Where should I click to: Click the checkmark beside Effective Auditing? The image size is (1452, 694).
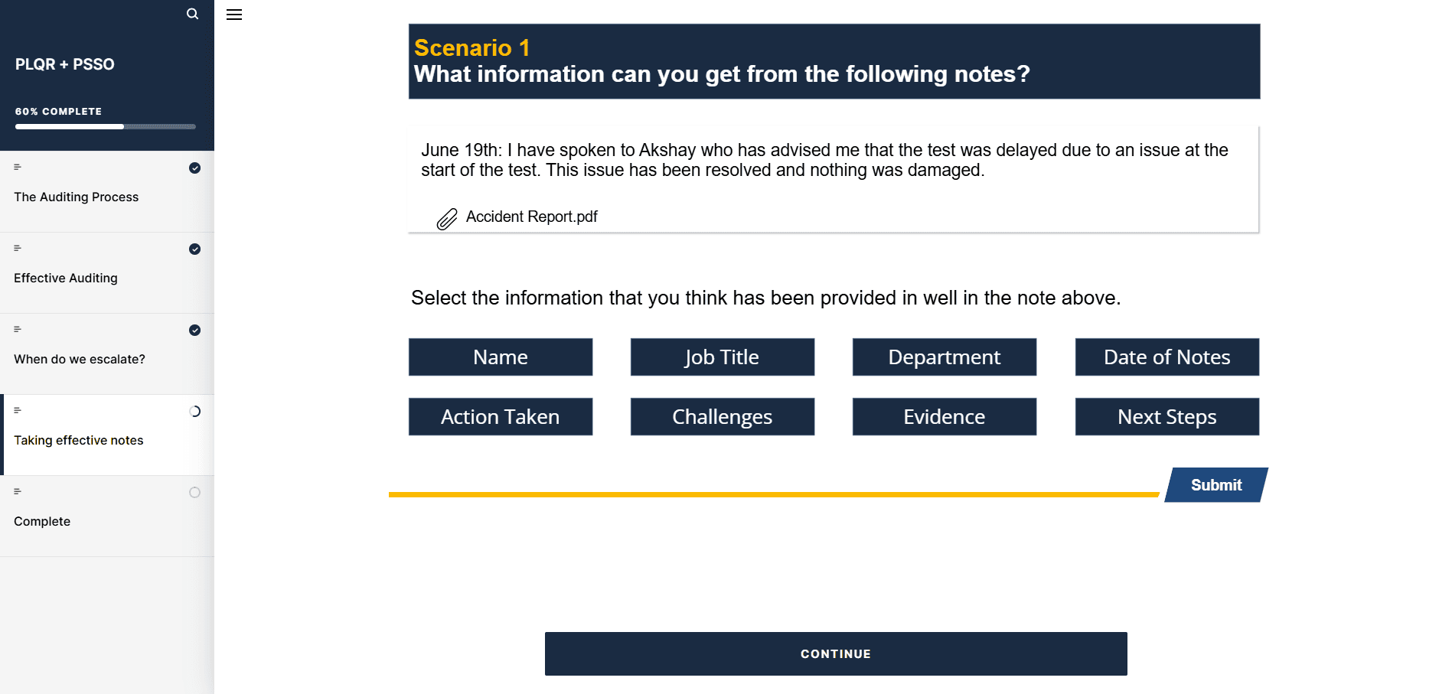pos(194,249)
